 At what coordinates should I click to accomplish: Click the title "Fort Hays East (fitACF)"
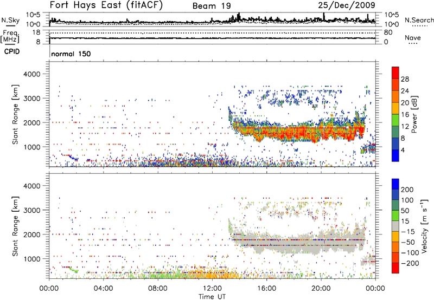pyautogui.click(x=106, y=5)
